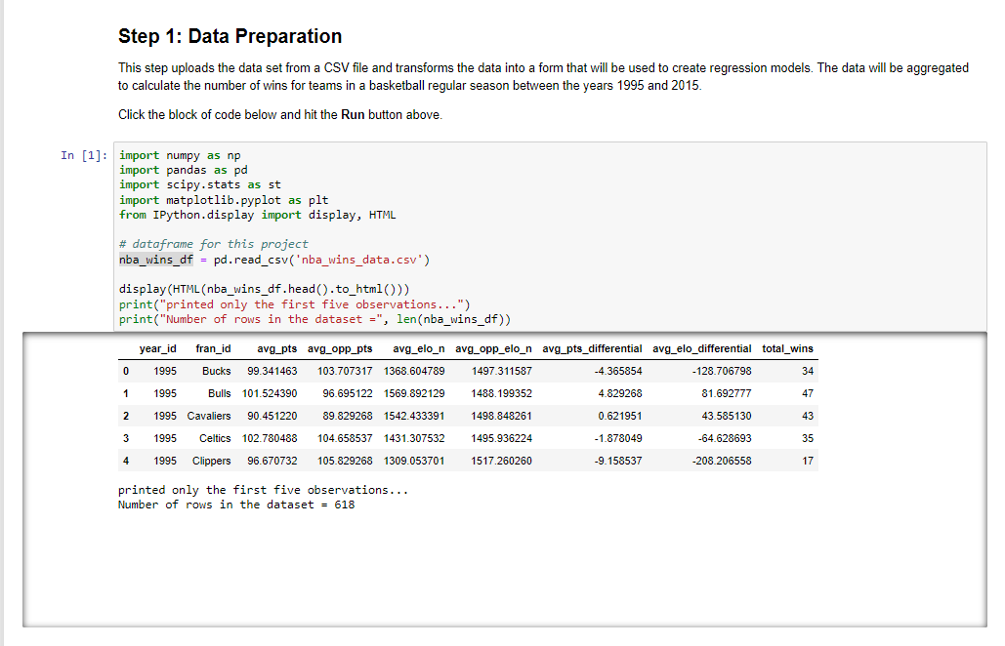Click the value 81.692777
The width and height of the screenshot is (1005, 646).
727,393
